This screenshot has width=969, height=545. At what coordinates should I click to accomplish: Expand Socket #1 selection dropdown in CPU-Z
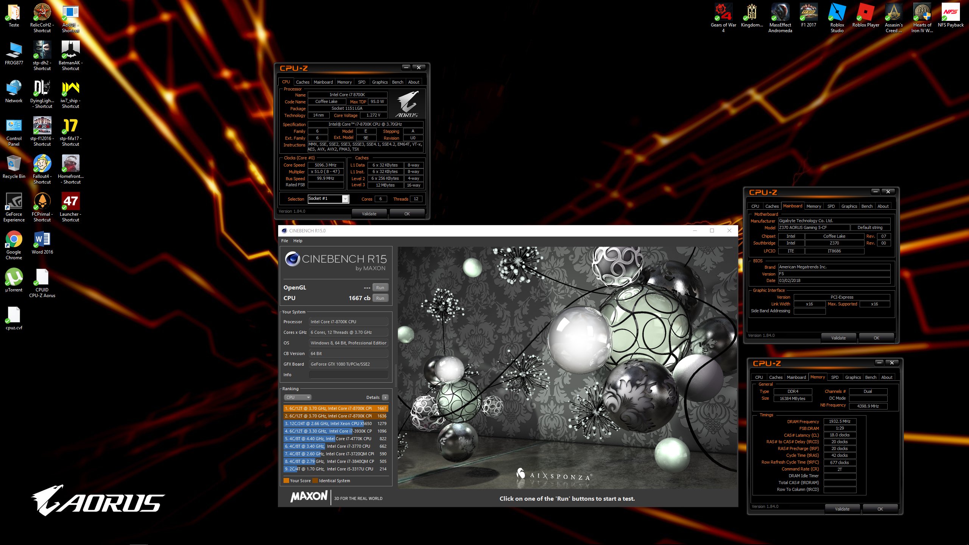click(345, 199)
